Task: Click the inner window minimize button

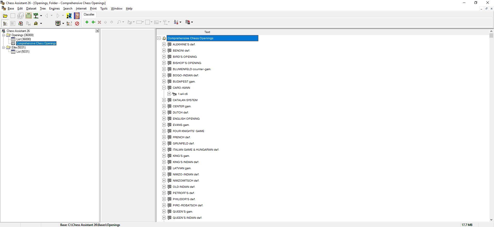Action: coord(481,9)
